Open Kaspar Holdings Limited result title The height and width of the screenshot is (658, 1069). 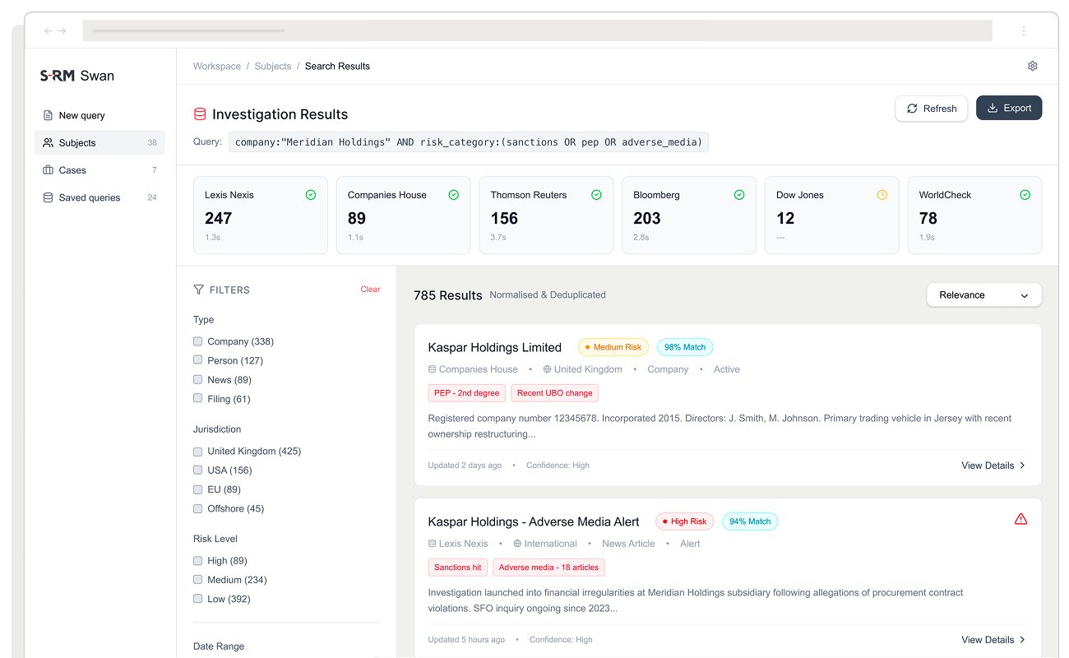[495, 347]
